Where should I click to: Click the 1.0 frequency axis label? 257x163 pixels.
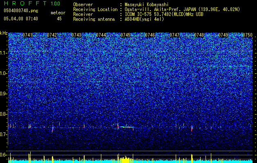click(3, 73)
